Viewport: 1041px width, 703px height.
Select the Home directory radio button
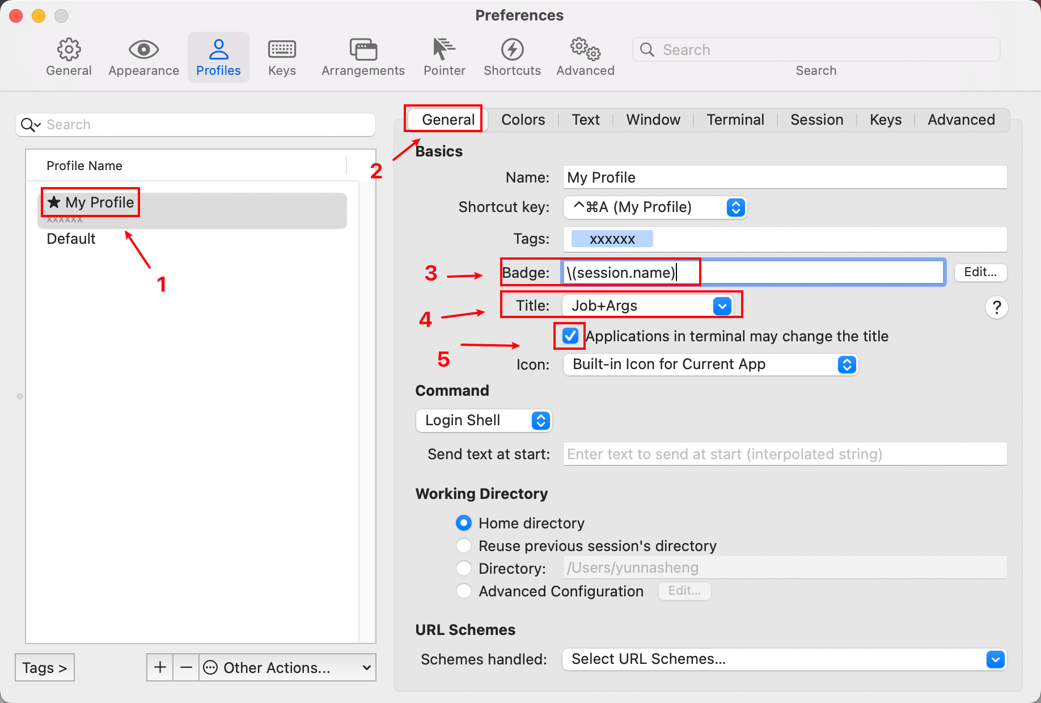point(464,523)
